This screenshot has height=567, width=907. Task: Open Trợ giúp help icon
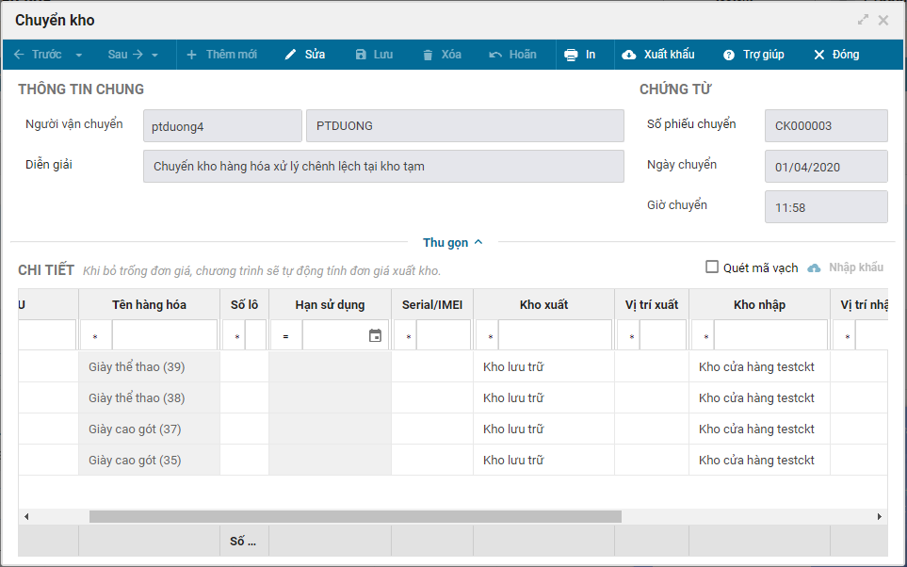pos(729,55)
